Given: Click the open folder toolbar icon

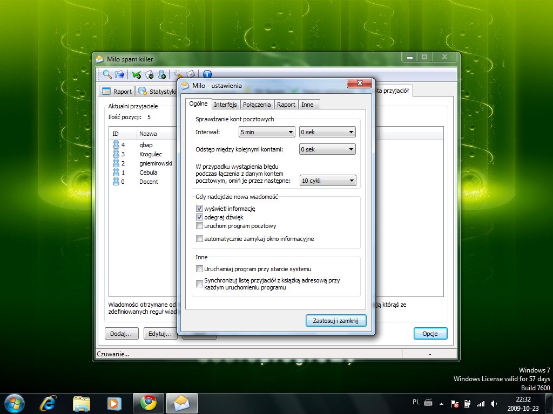Looking at the screenshot, I should click(x=120, y=74).
